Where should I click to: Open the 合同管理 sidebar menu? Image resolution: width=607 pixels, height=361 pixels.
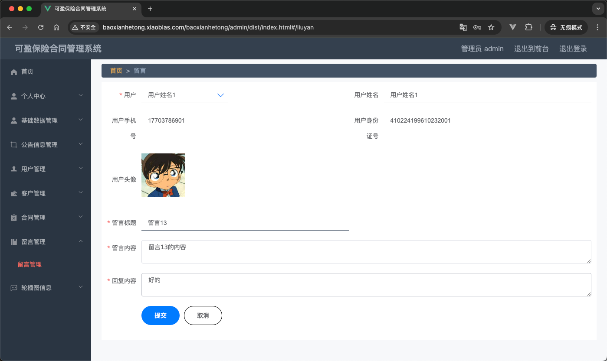click(46, 218)
